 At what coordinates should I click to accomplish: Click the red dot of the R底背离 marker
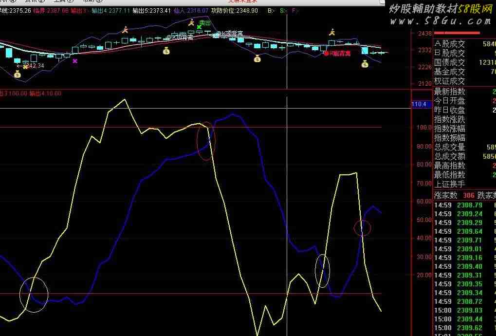326,54
